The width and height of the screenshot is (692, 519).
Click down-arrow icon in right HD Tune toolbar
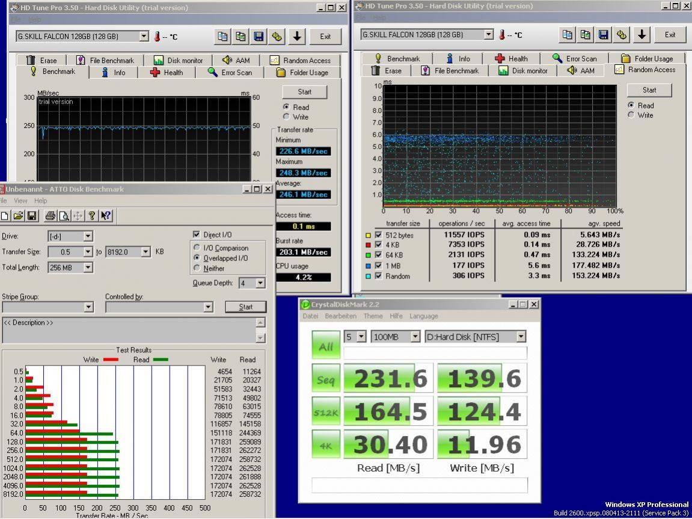point(641,35)
